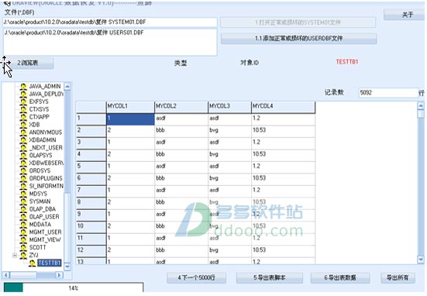Select XDBWEBSERV user in tree
Viewport: 427px width, 296px height.
click(46, 163)
